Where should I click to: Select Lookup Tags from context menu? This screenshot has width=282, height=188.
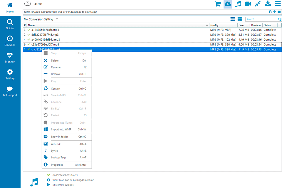[58, 157]
